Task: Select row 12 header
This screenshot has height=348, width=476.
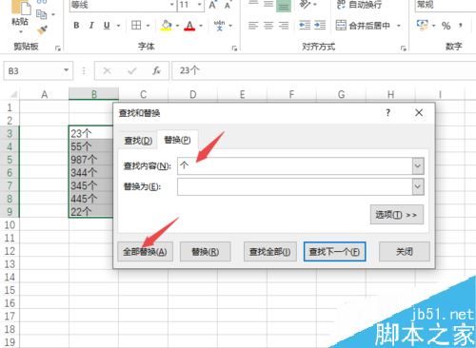Action: click(x=10, y=251)
